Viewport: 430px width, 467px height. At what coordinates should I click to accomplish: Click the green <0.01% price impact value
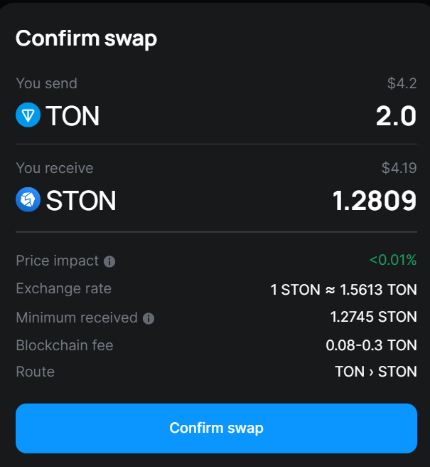pyautogui.click(x=393, y=260)
